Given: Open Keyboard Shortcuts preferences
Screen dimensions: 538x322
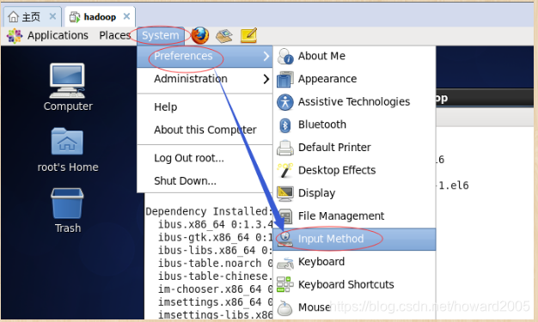Looking at the screenshot, I should click(354, 284).
